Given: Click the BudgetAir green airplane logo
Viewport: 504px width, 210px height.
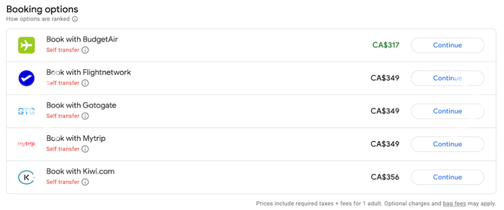Looking at the screenshot, I should tap(26, 45).
